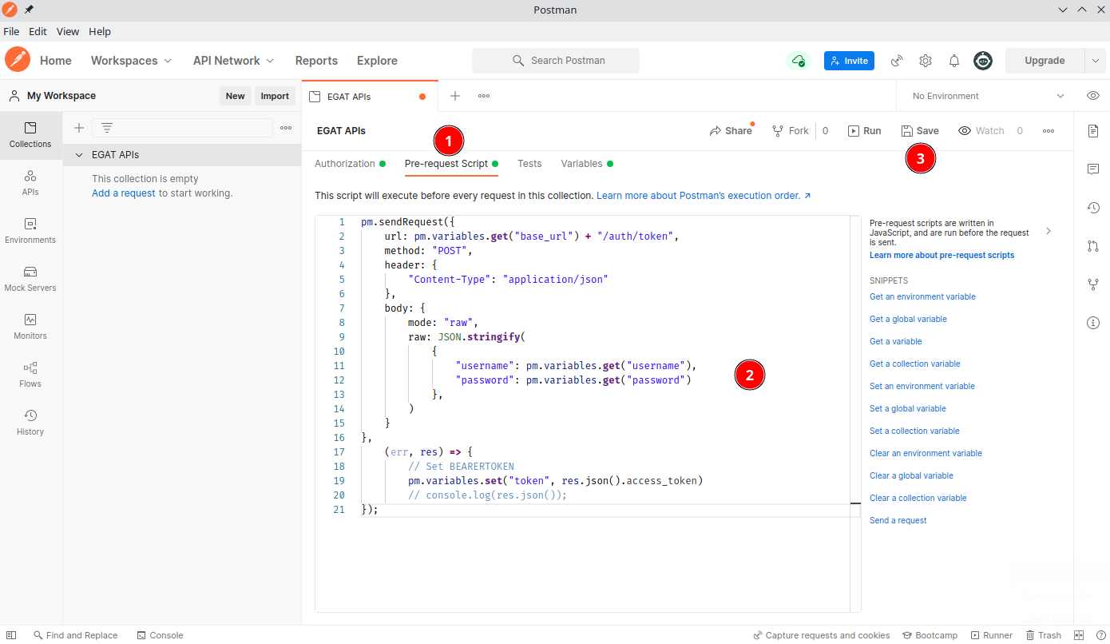
Task: Open the two-pane view icon in status bar
Action: [x=1079, y=635]
